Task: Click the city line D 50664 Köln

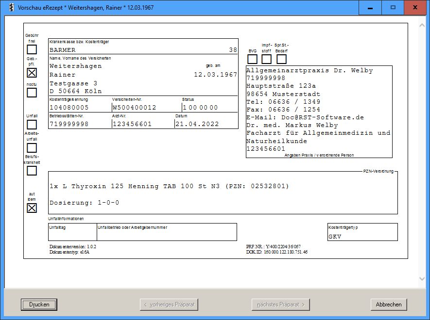Action: 76,91
